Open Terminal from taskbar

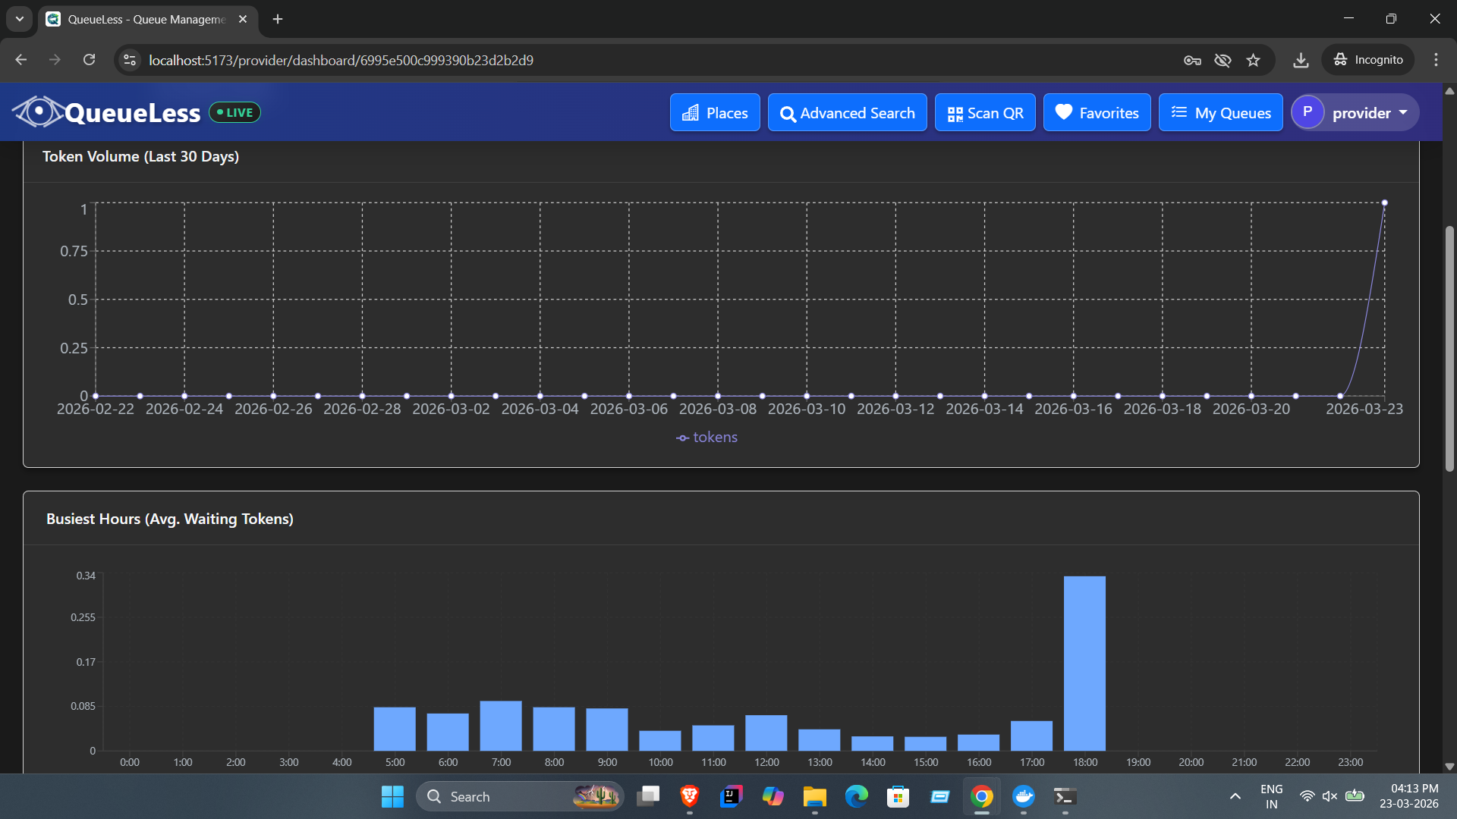(1065, 797)
